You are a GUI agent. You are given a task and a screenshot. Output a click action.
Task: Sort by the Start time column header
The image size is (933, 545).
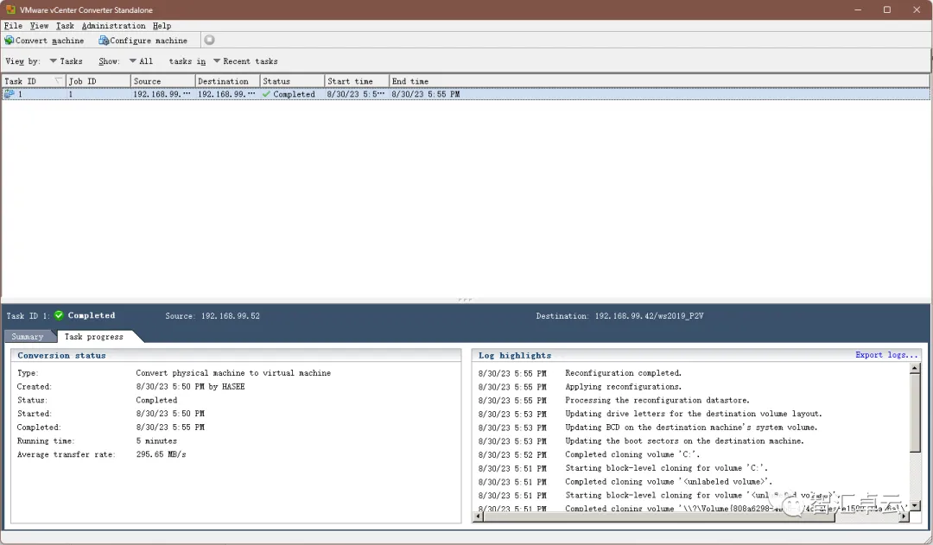[x=357, y=81]
